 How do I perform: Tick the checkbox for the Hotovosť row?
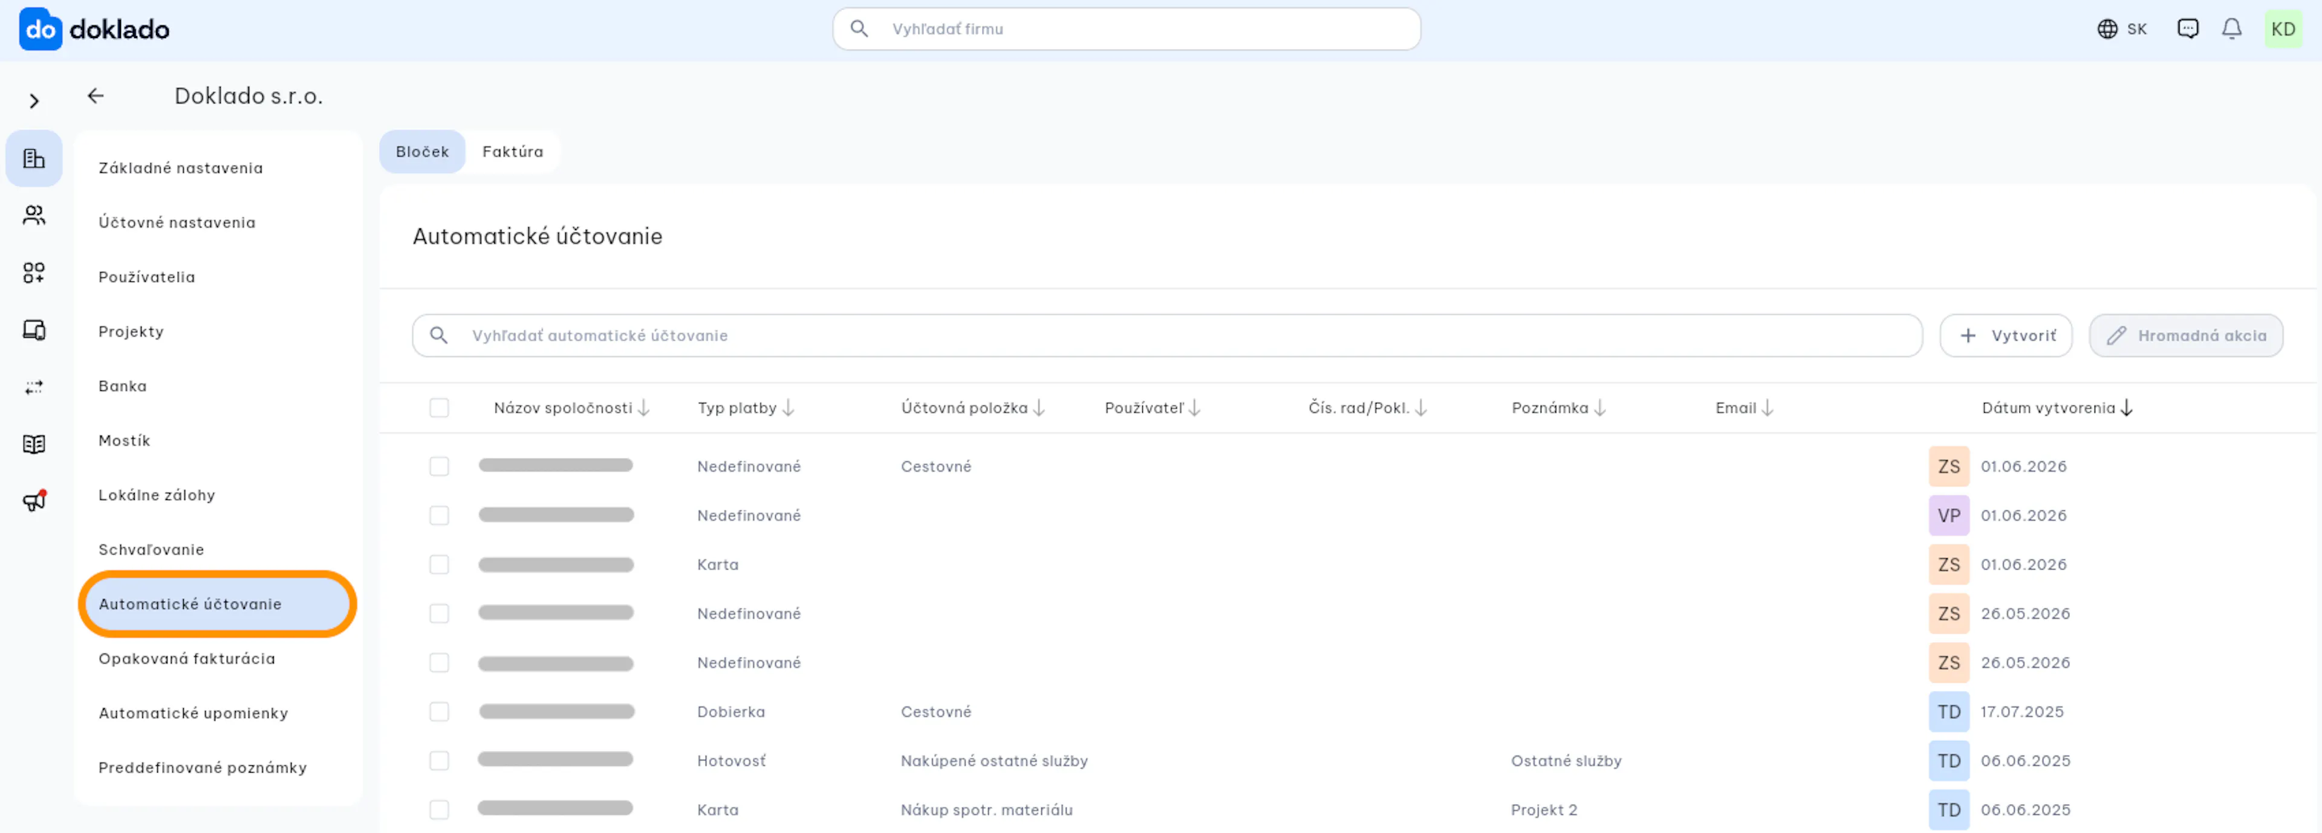pyautogui.click(x=439, y=761)
